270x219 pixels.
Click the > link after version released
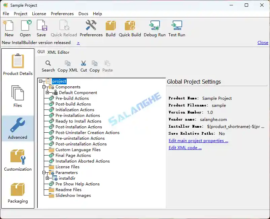click(x=78, y=43)
